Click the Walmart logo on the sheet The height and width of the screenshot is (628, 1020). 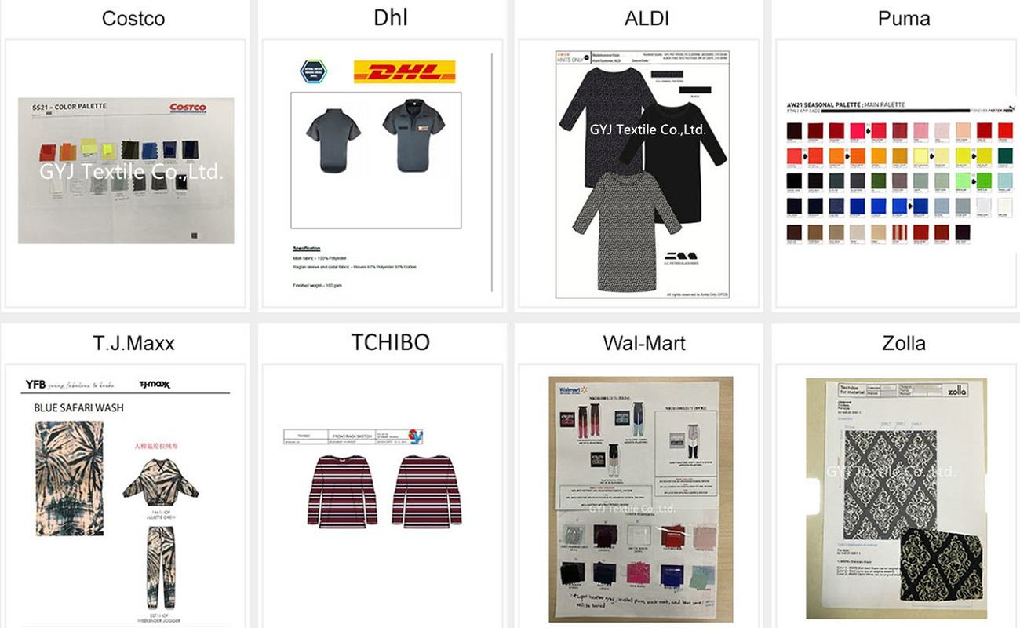pos(570,389)
